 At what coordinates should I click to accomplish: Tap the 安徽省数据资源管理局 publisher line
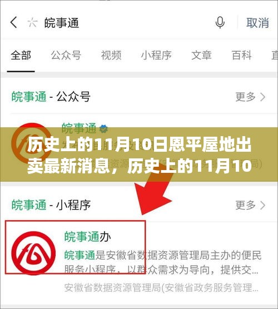click(x=161, y=288)
